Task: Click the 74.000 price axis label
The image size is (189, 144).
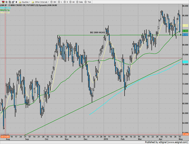Action: click(185, 74)
